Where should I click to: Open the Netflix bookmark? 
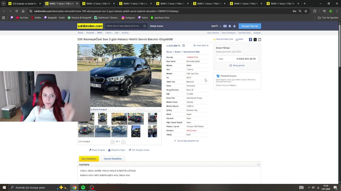pos(36,18)
